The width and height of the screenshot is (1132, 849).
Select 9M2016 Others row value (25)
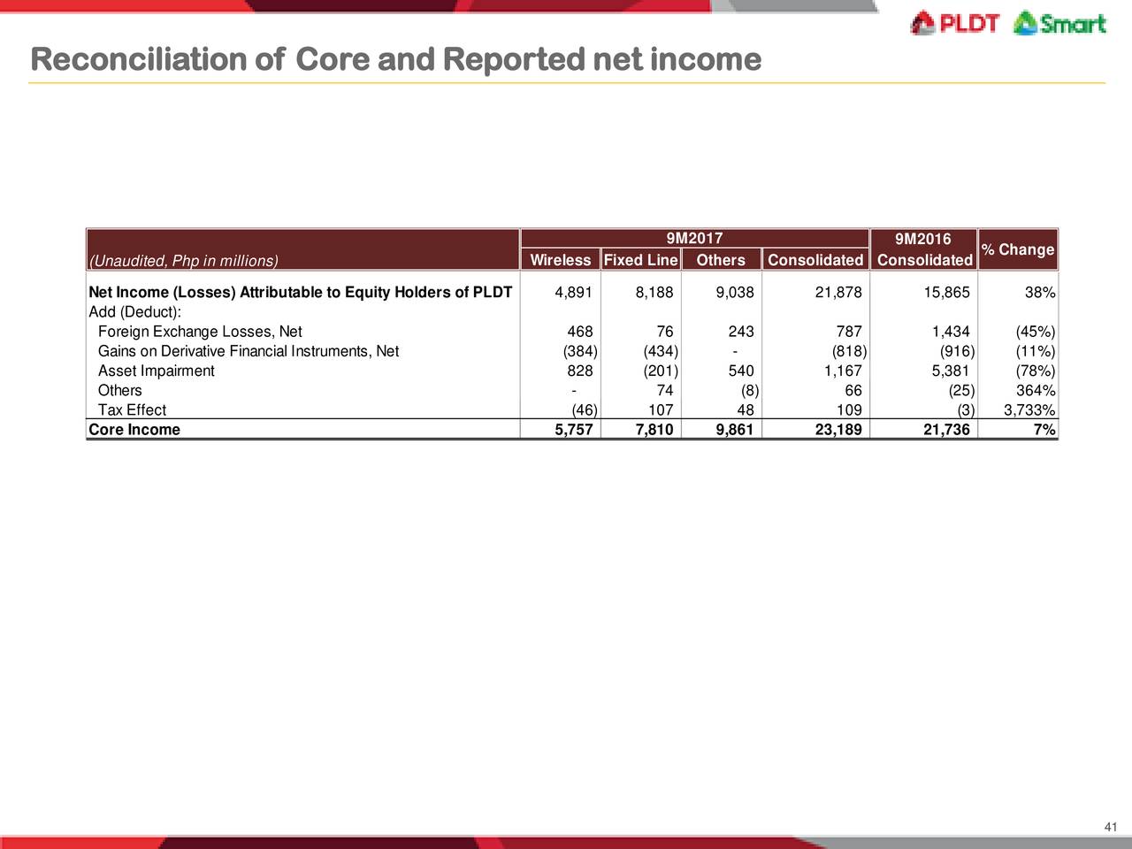[x=961, y=390]
